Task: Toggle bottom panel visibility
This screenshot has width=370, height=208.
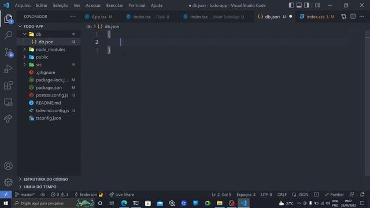Action: point(299,5)
